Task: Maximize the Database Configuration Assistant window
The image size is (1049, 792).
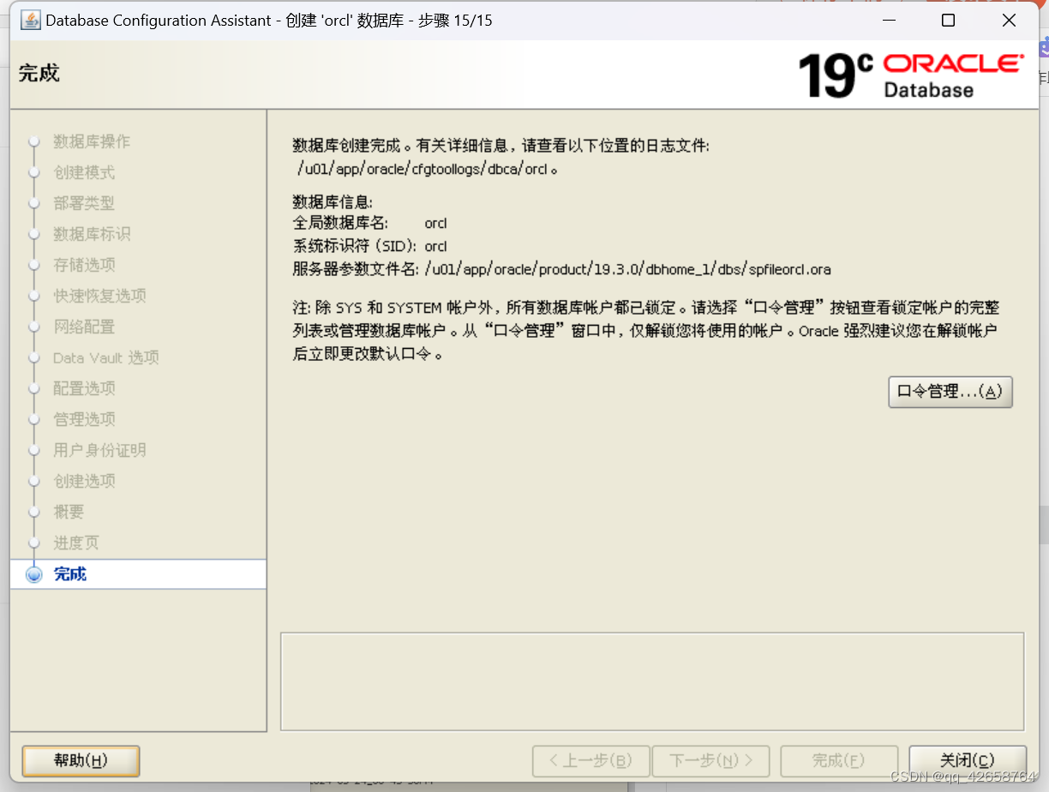Action: [948, 21]
